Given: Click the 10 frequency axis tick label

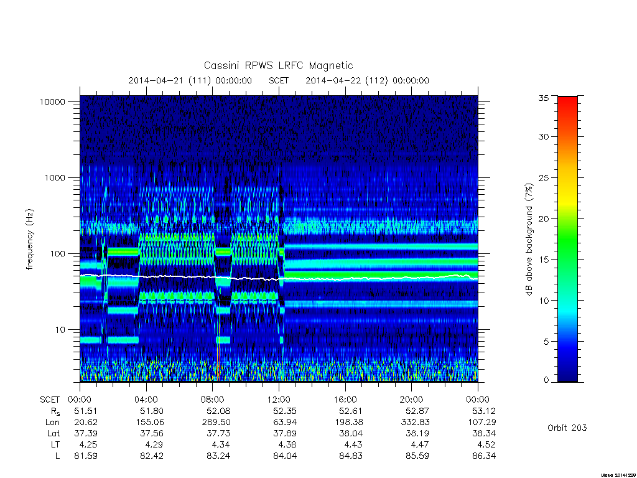Looking at the screenshot, I should click(x=60, y=330).
